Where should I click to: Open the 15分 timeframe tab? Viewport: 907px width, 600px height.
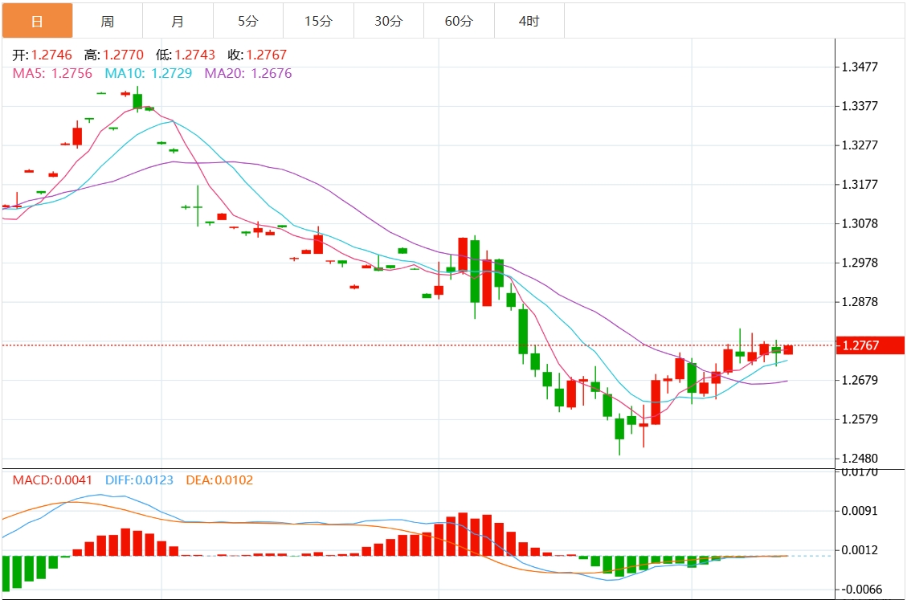tap(318, 21)
